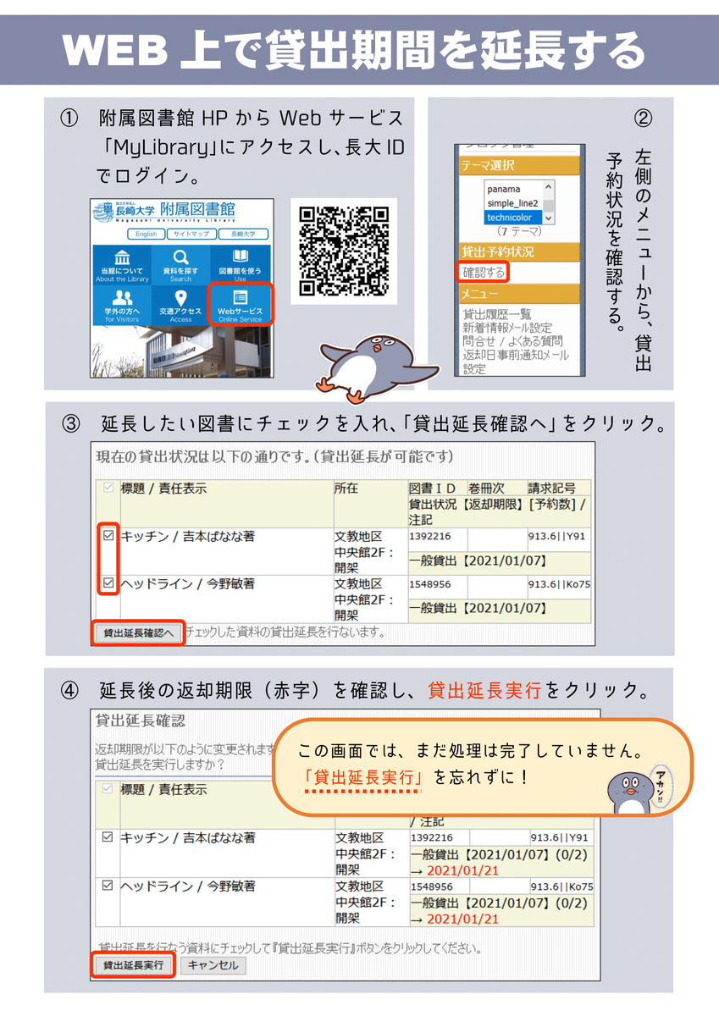The width and height of the screenshot is (719, 1016).
Task: Open the 当館について About the Library tile
Action: coord(122,266)
